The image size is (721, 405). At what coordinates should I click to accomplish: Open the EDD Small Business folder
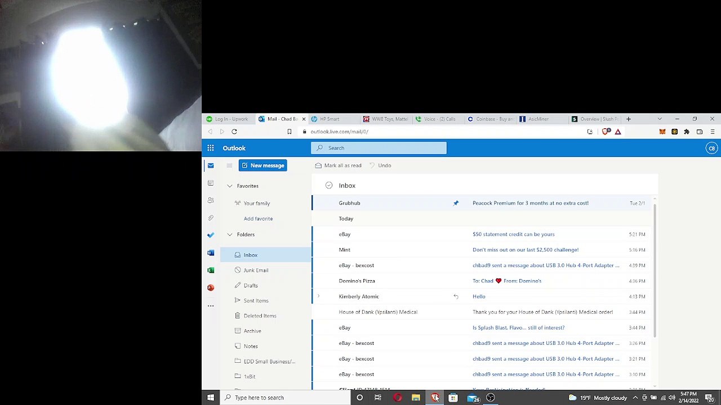(266, 361)
